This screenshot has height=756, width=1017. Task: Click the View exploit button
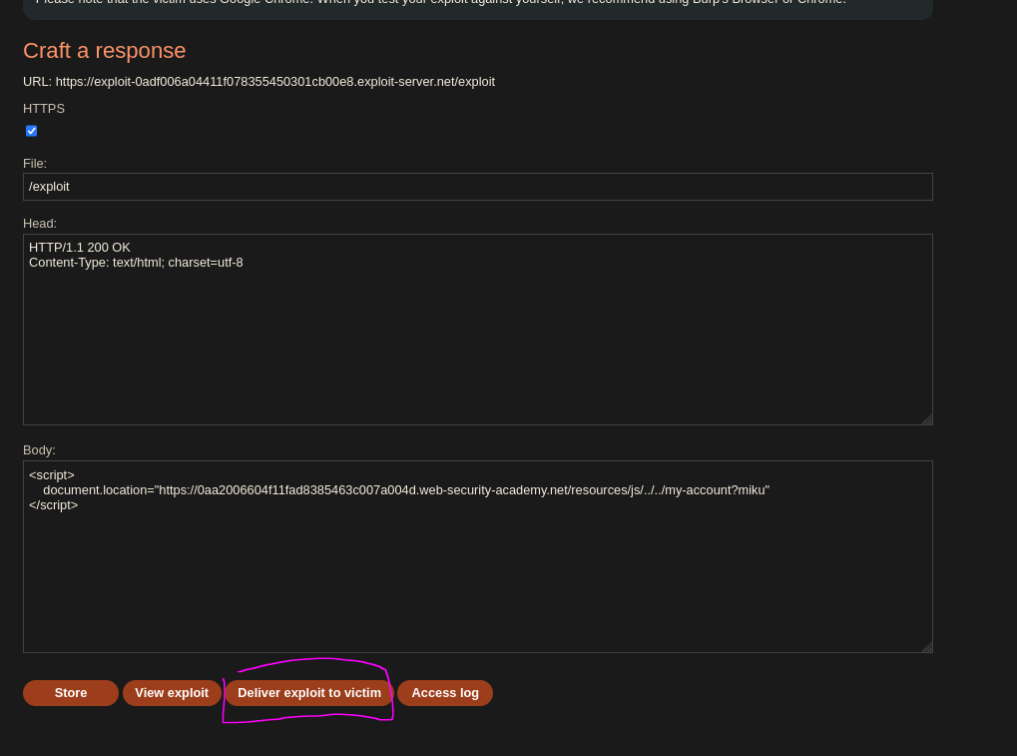[x=172, y=693]
